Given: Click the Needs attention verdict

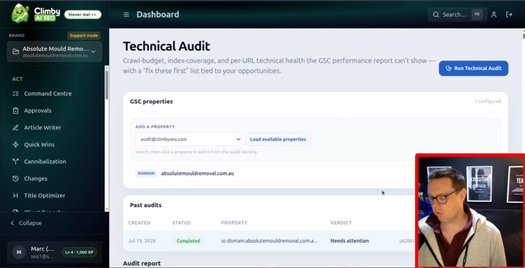Looking at the screenshot, I should coord(349,241).
